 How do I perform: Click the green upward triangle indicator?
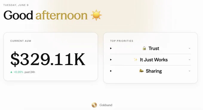[x=11, y=72]
